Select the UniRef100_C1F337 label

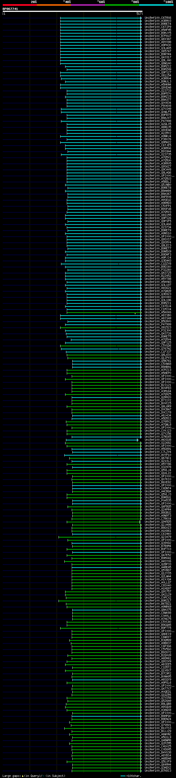158,352
